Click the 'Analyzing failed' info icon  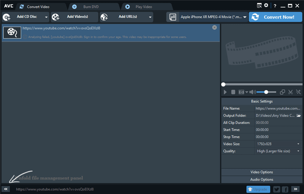click(25, 37)
